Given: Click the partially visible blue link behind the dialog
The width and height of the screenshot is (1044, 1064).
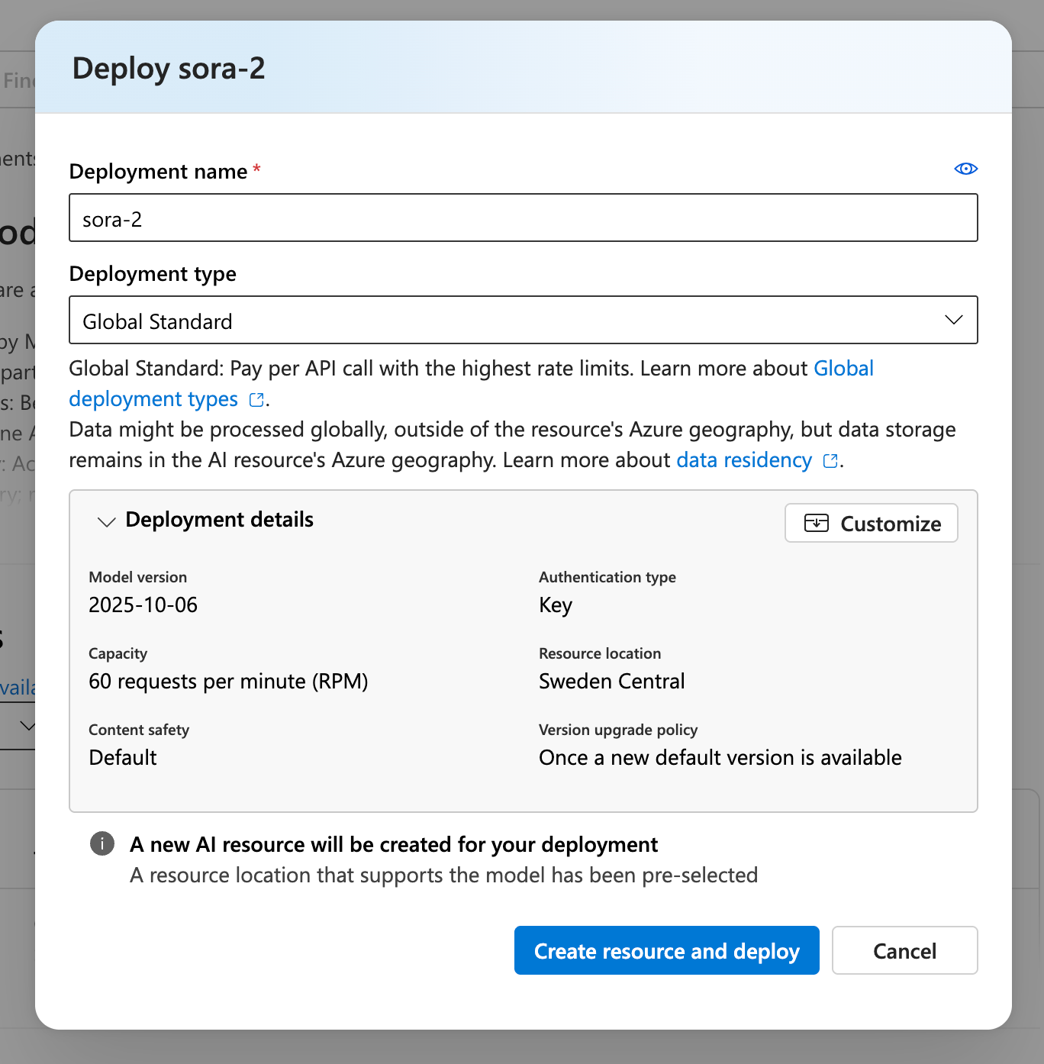Looking at the screenshot, I should pyautogui.click(x=17, y=687).
